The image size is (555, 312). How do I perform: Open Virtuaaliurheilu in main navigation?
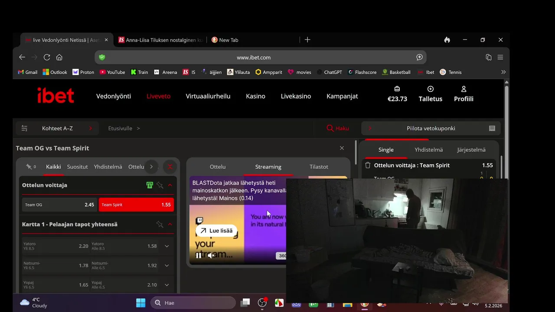[208, 96]
